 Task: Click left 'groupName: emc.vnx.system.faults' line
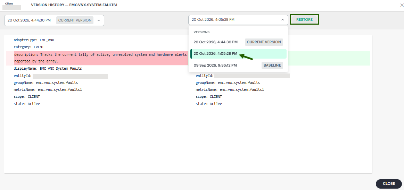coord(46,83)
